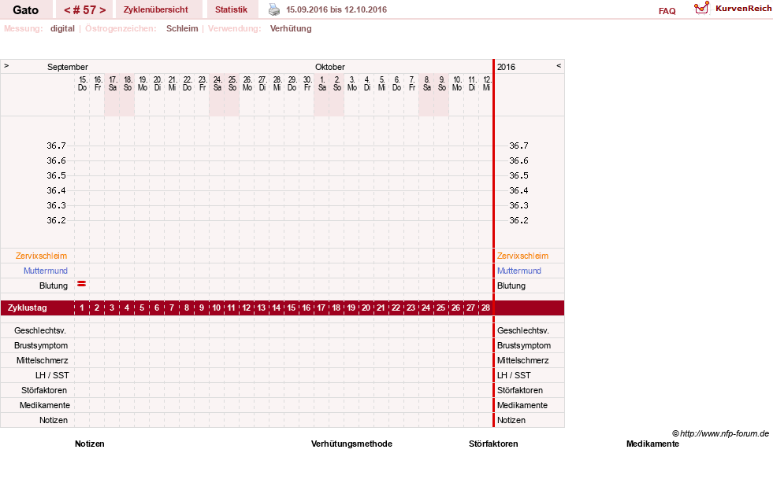
Task: Click the Oktober month label
Action: (x=330, y=67)
